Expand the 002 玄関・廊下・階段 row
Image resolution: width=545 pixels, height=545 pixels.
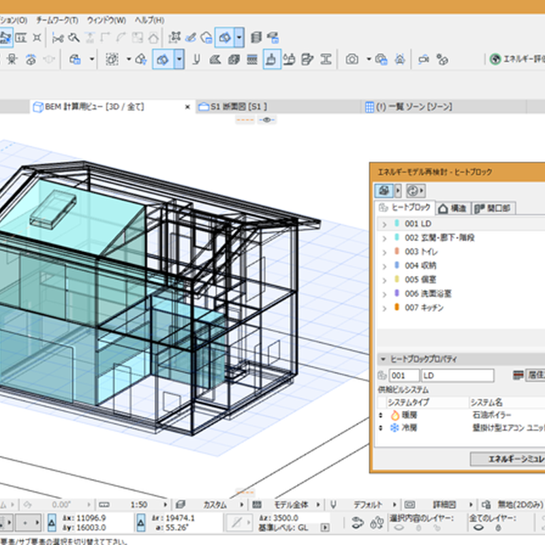(384, 238)
